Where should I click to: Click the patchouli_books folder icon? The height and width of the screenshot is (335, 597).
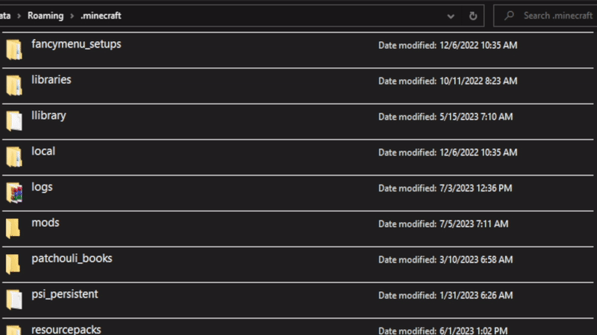[x=13, y=264]
